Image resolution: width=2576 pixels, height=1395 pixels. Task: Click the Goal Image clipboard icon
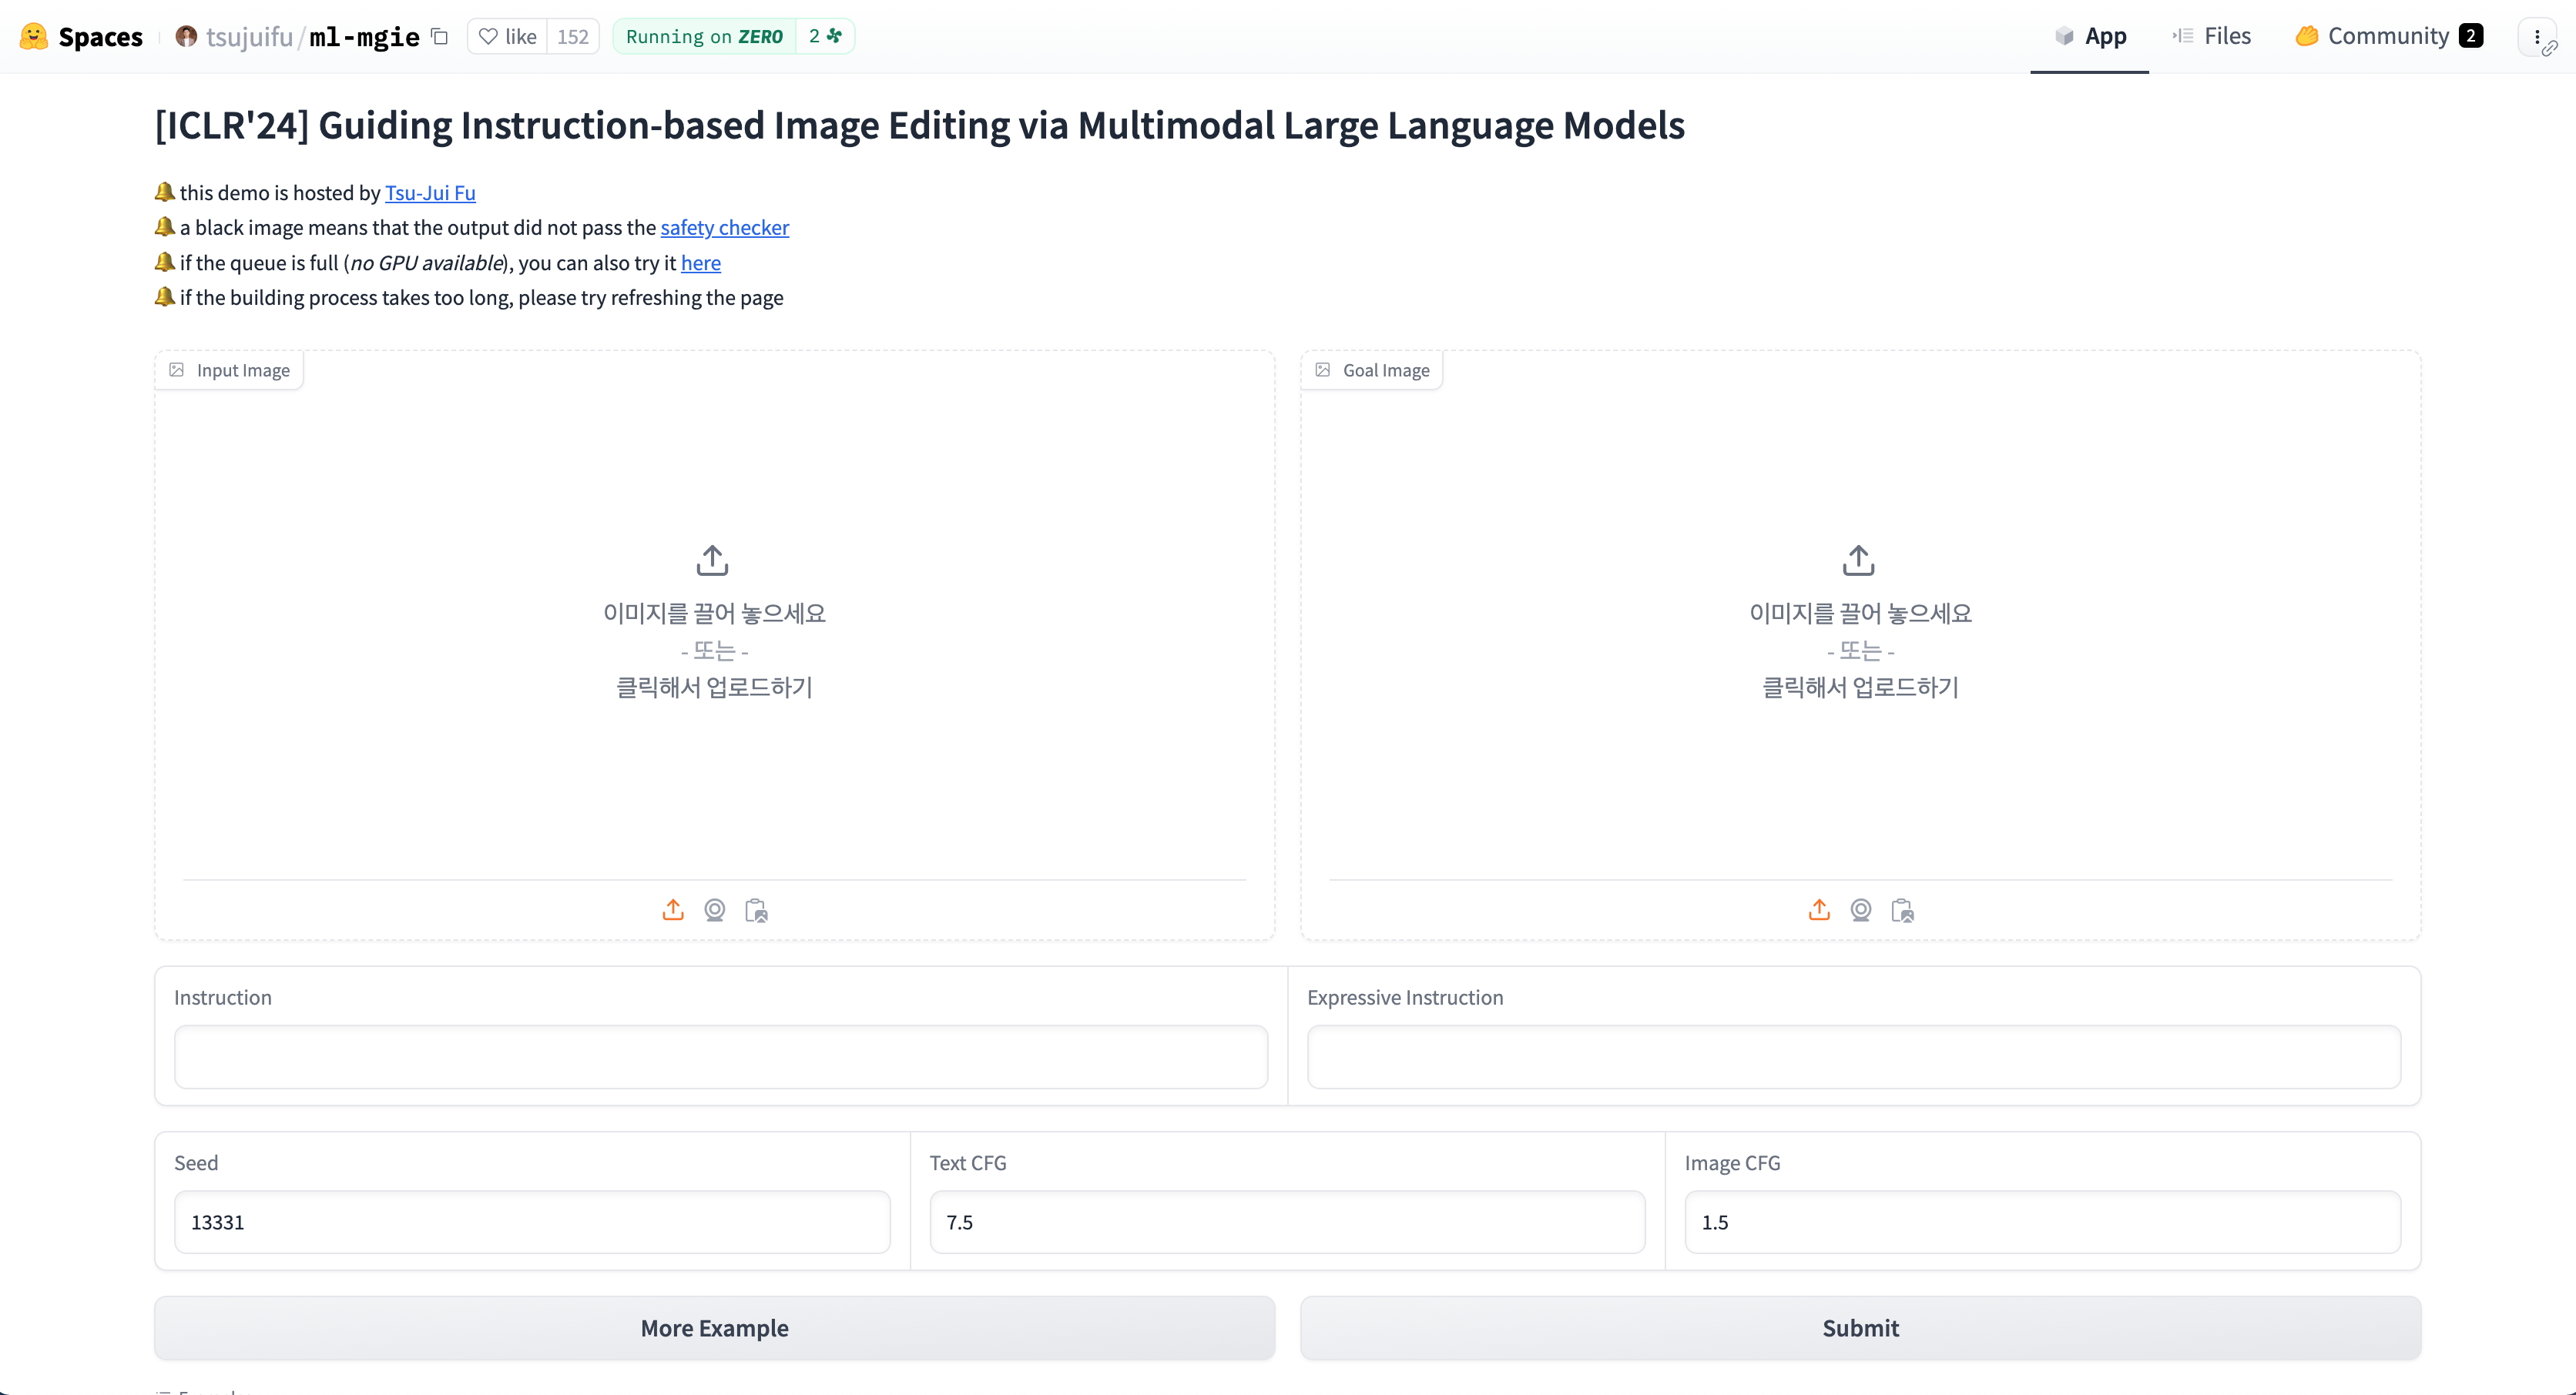1903,911
